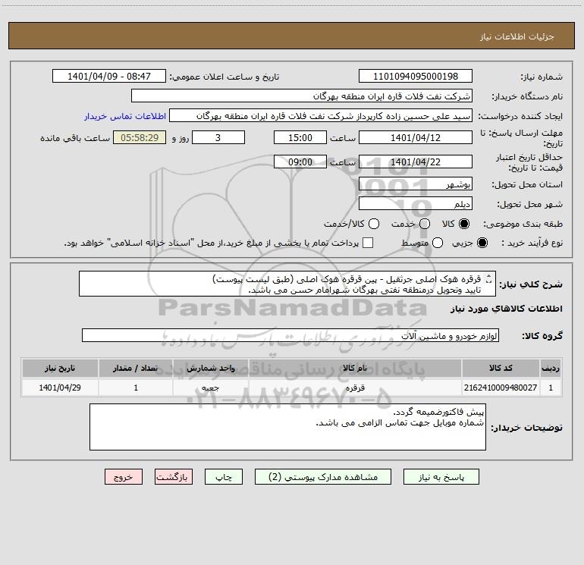Image resolution: width=584 pixels, height=565 pixels.
Task: Click the تعداد / مقدار column header
Action: click(x=136, y=368)
